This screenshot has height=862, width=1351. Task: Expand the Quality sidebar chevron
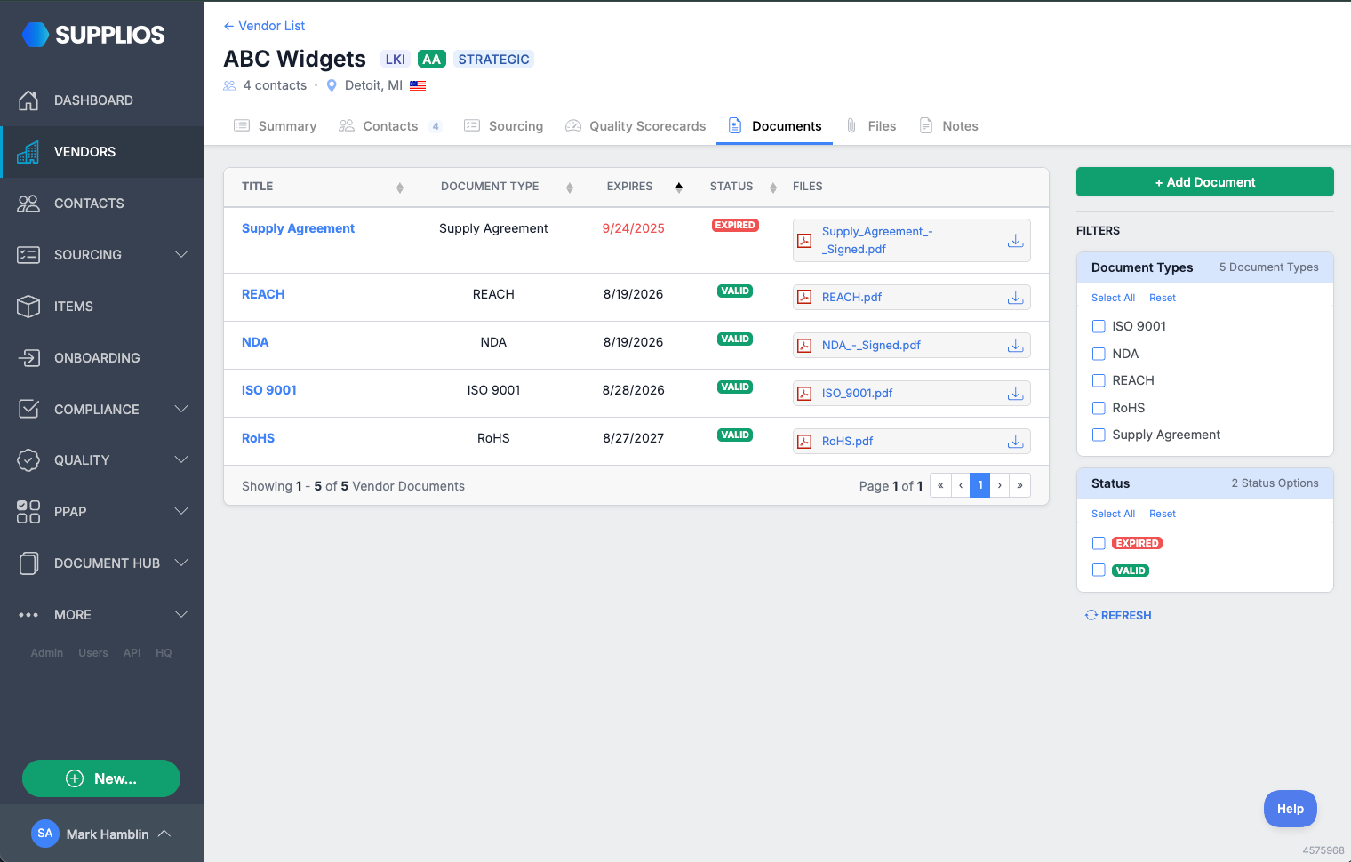click(x=181, y=460)
